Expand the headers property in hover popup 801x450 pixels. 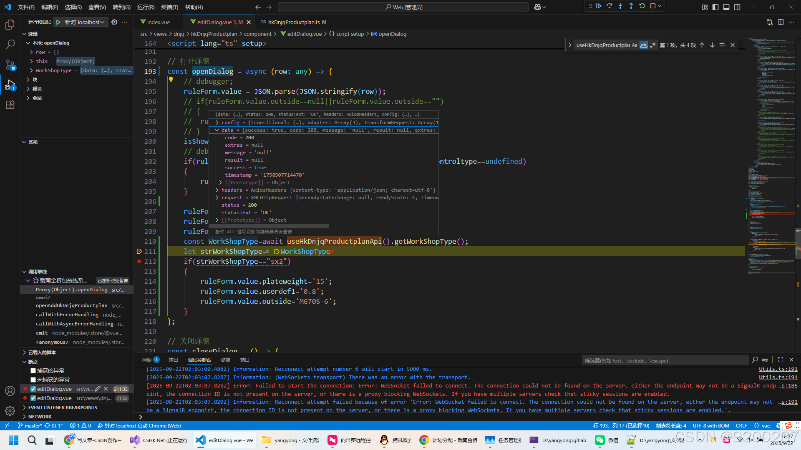(217, 190)
